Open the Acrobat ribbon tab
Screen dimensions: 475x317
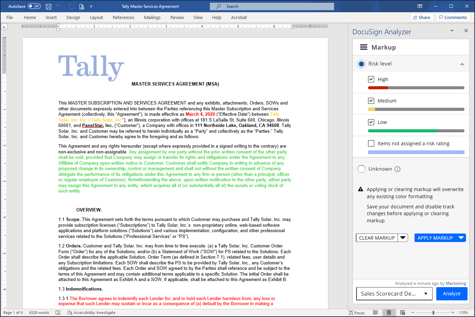click(x=239, y=17)
